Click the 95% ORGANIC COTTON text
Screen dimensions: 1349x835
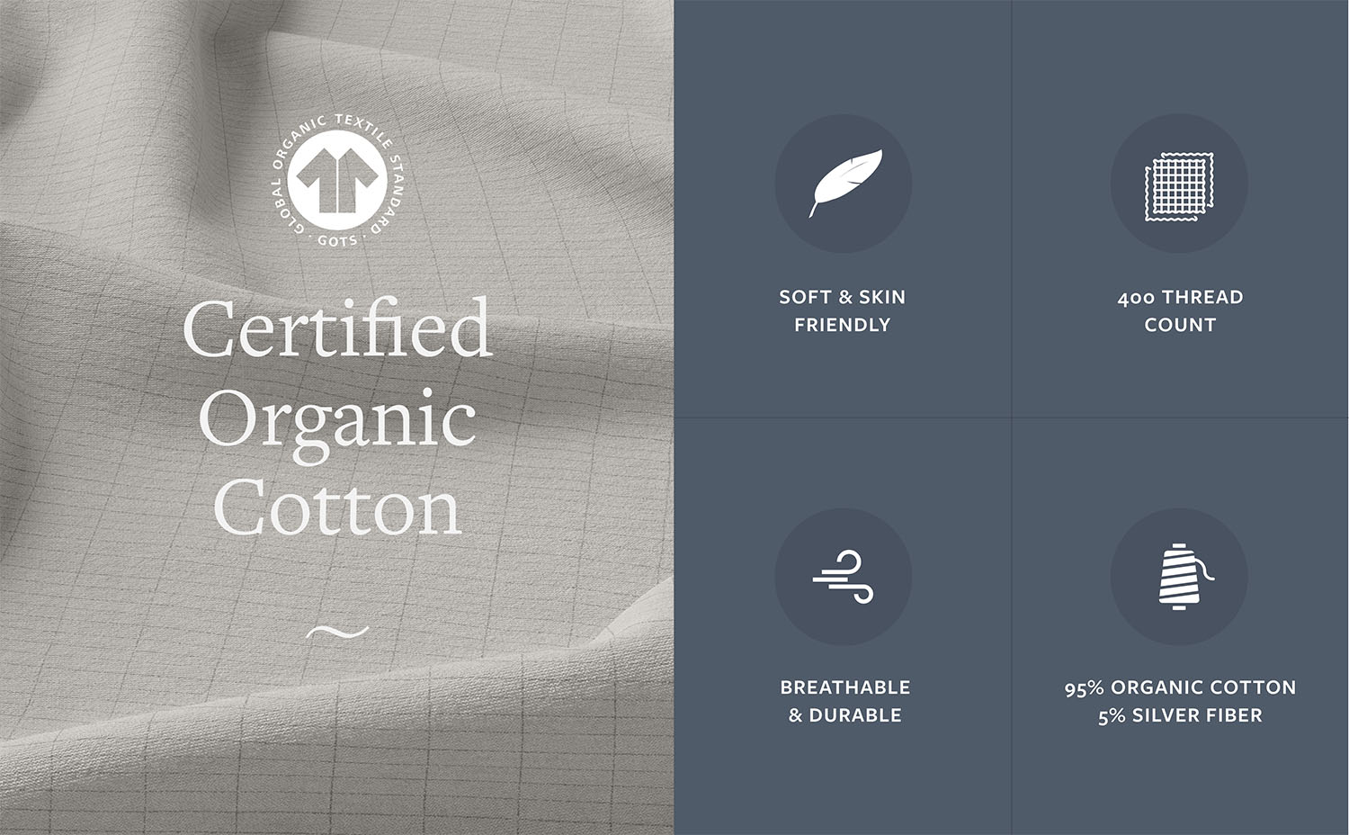[1180, 687]
